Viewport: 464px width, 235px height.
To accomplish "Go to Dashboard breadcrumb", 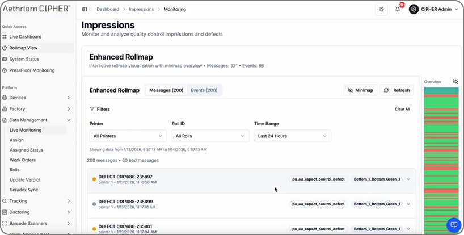I will (108, 9).
